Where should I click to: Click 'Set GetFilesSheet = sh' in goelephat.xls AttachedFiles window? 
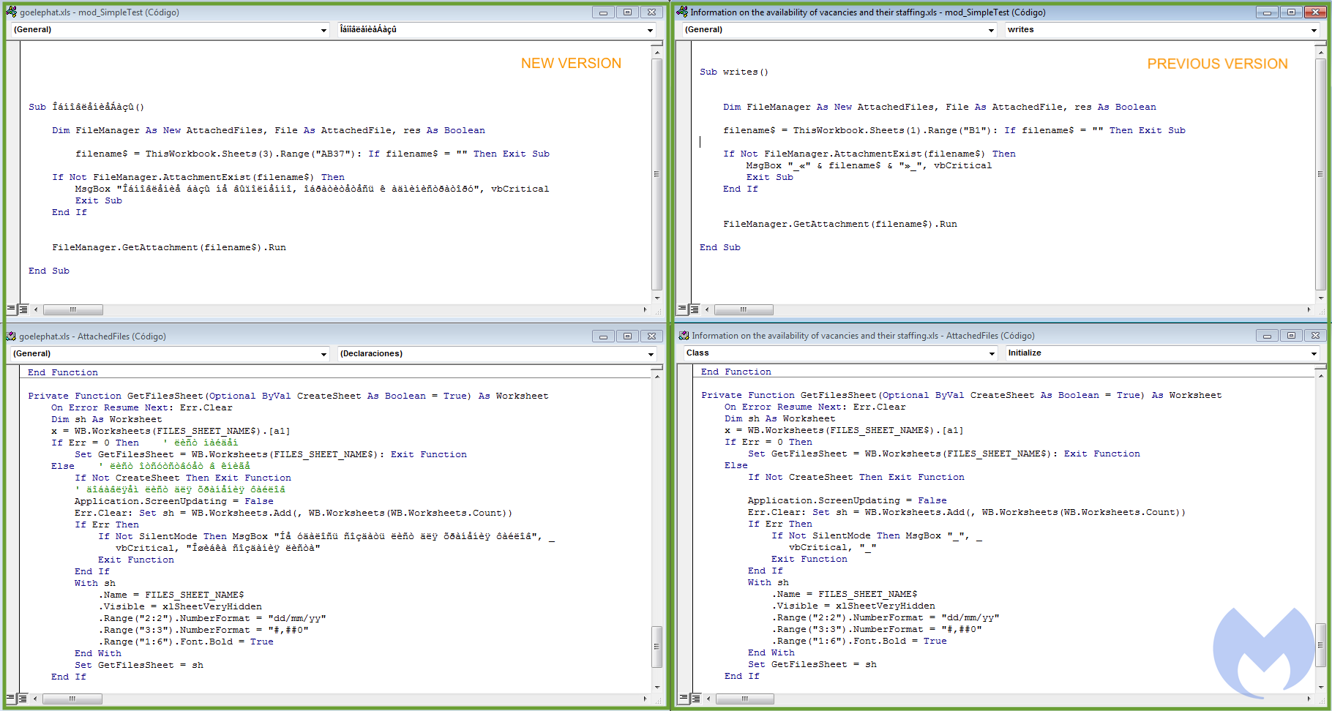pyautogui.click(x=139, y=665)
